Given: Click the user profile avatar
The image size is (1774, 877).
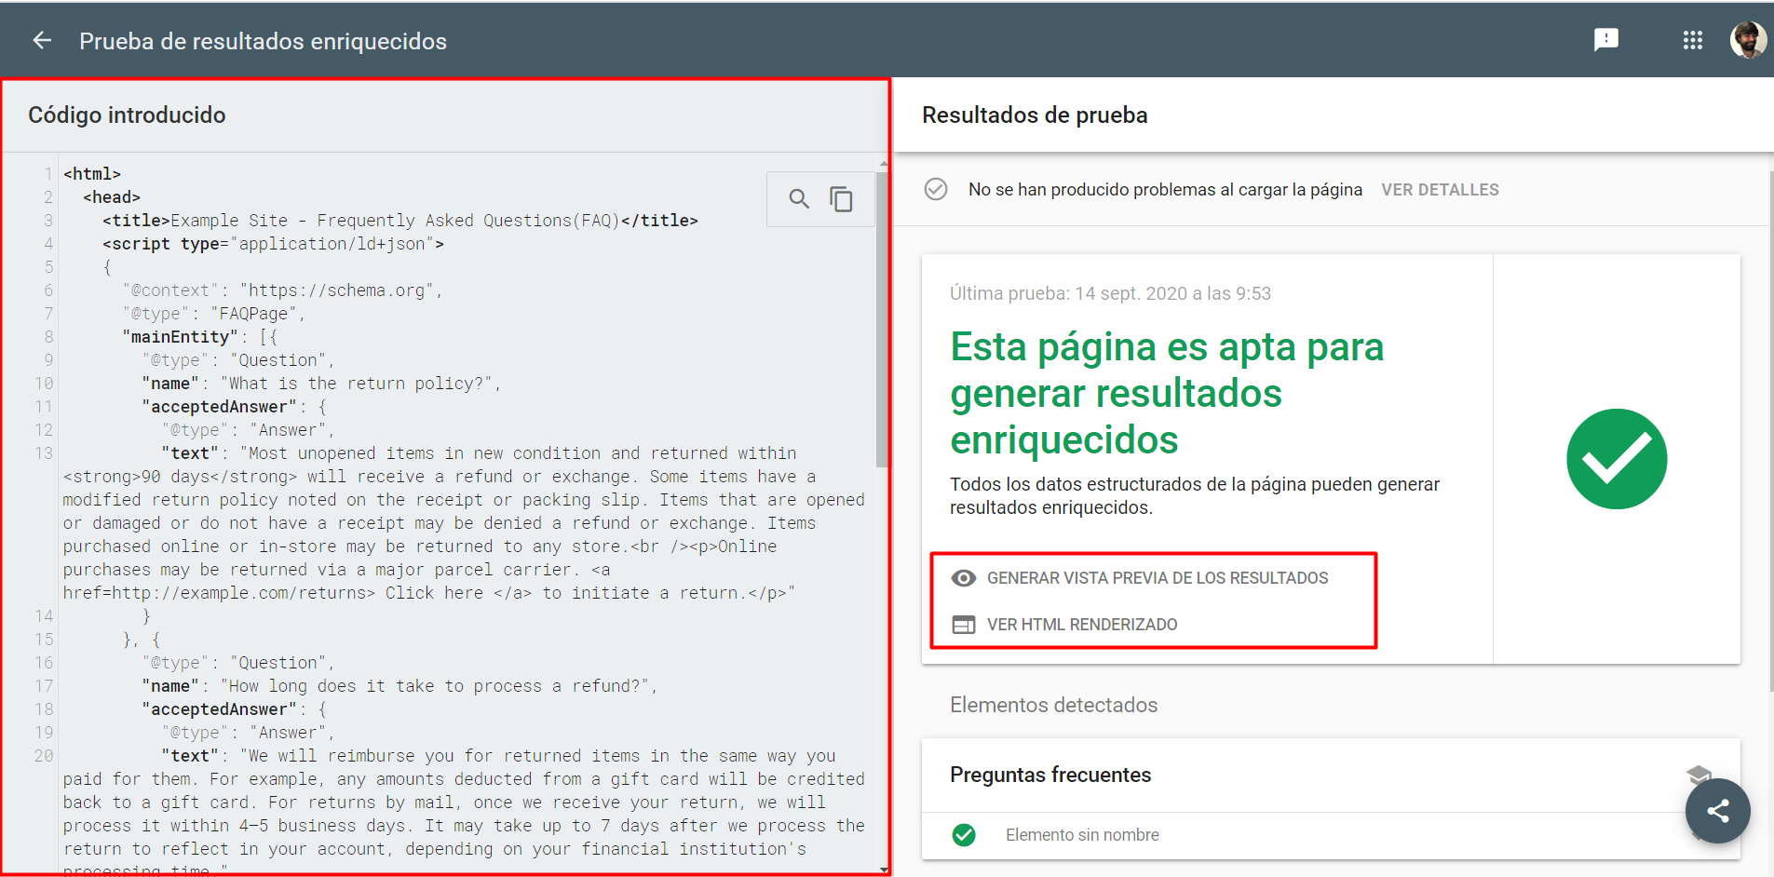Looking at the screenshot, I should pyautogui.click(x=1748, y=39).
